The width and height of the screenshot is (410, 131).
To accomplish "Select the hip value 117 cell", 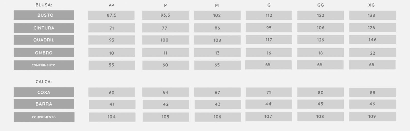I will [269, 40].
